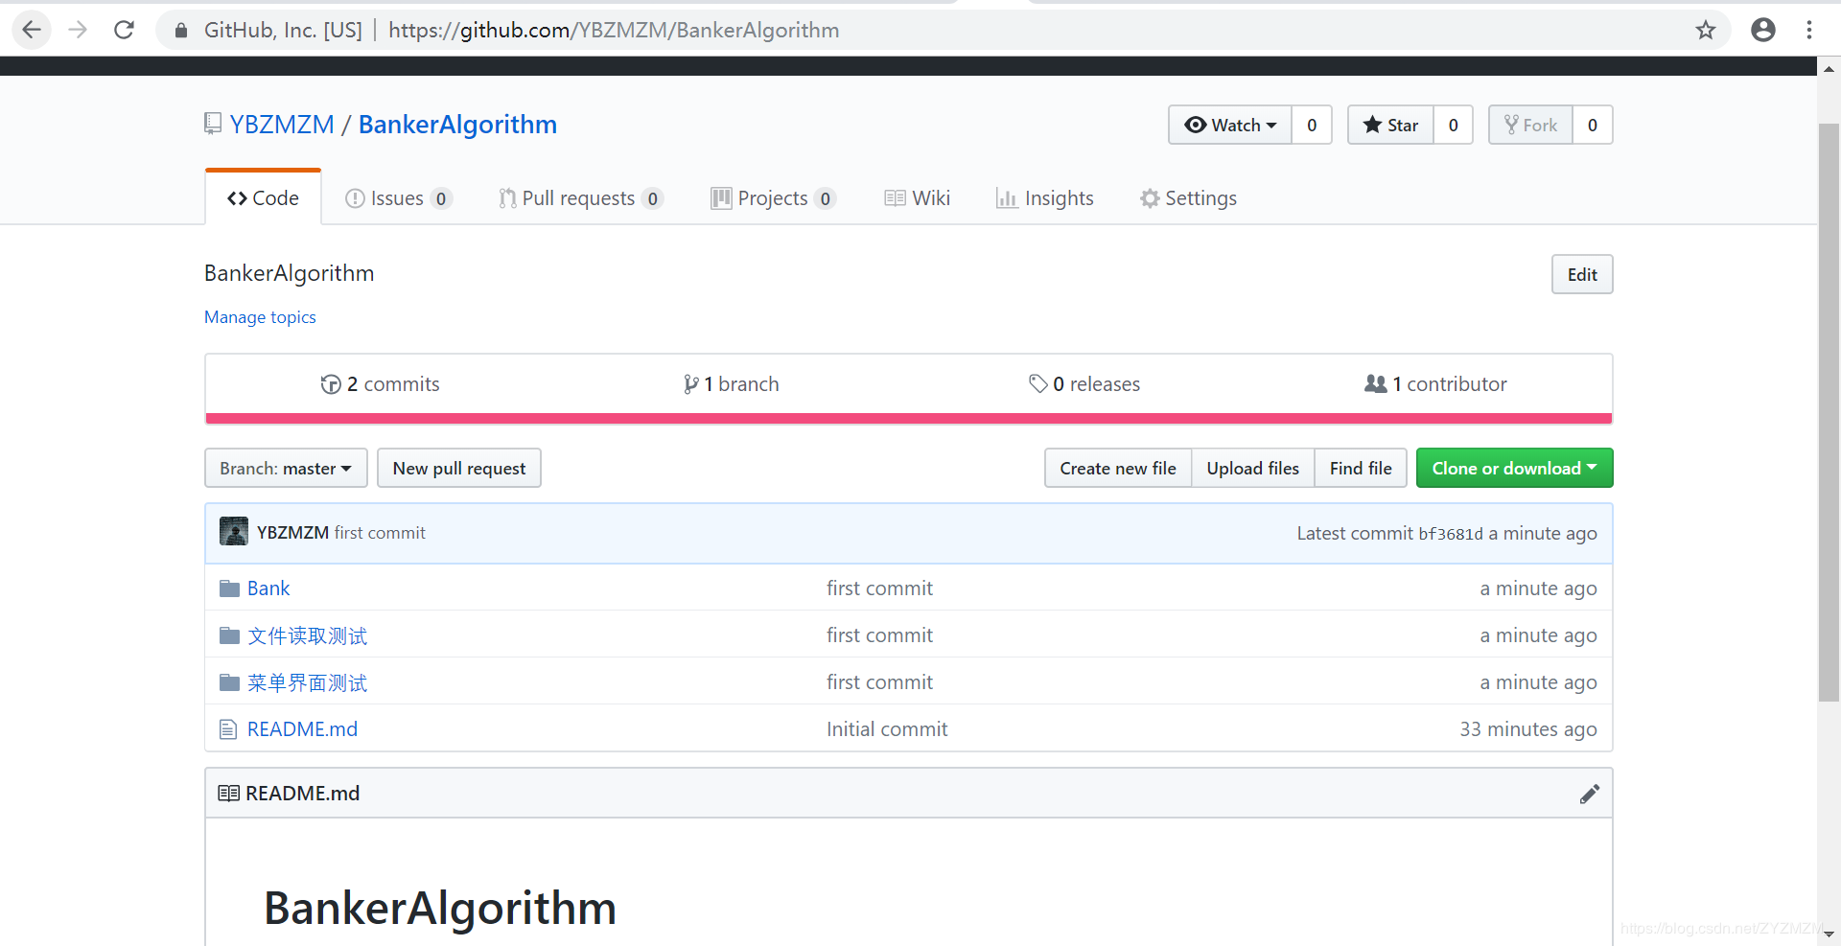
Task: Click the Upload files button
Action: pos(1253,468)
